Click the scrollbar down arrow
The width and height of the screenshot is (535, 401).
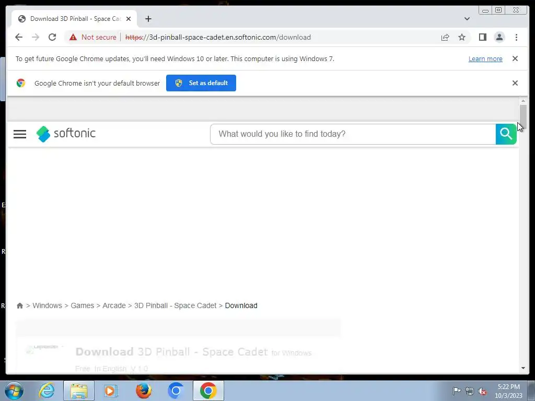point(523,368)
